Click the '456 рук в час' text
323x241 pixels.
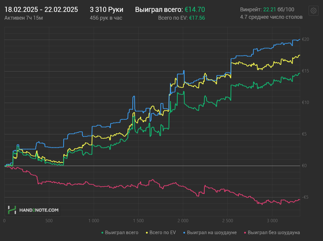tap(106, 18)
